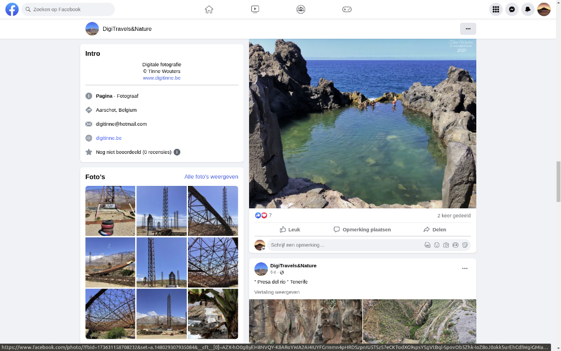Viewport: 561px width, 351px height.
Task: Toggle Leuk (Like) on the pool photo post
Action: (x=290, y=230)
